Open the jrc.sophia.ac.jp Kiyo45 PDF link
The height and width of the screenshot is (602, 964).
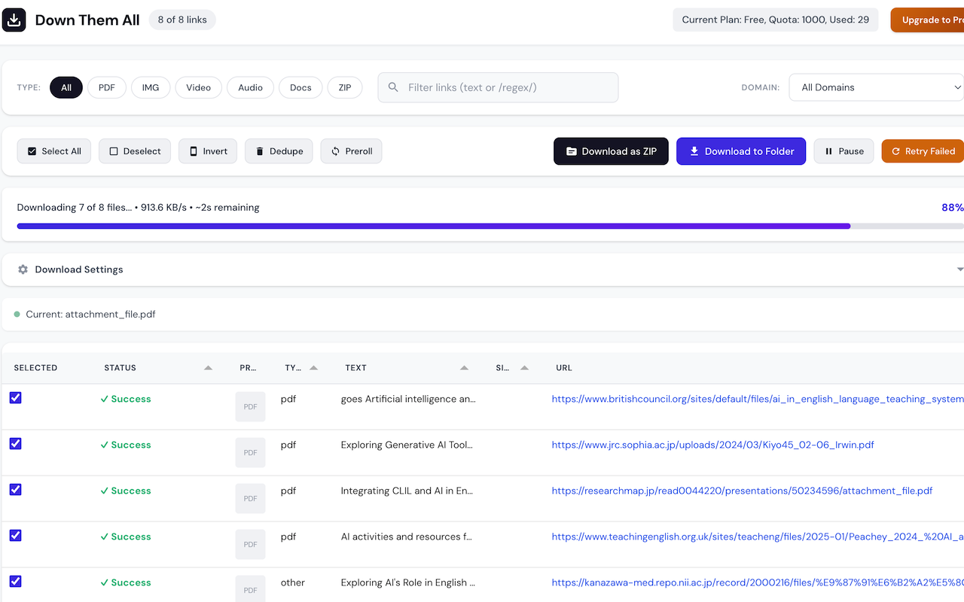712,445
